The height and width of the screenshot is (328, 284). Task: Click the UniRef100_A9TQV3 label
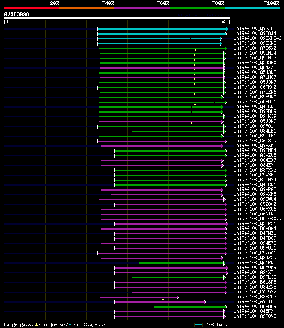pyautogui.click(x=255, y=316)
